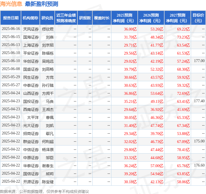Click the 53.88亿 forecast value
Image resolution: width=206 pixels, height=194 pixels.
click(183, 134)
